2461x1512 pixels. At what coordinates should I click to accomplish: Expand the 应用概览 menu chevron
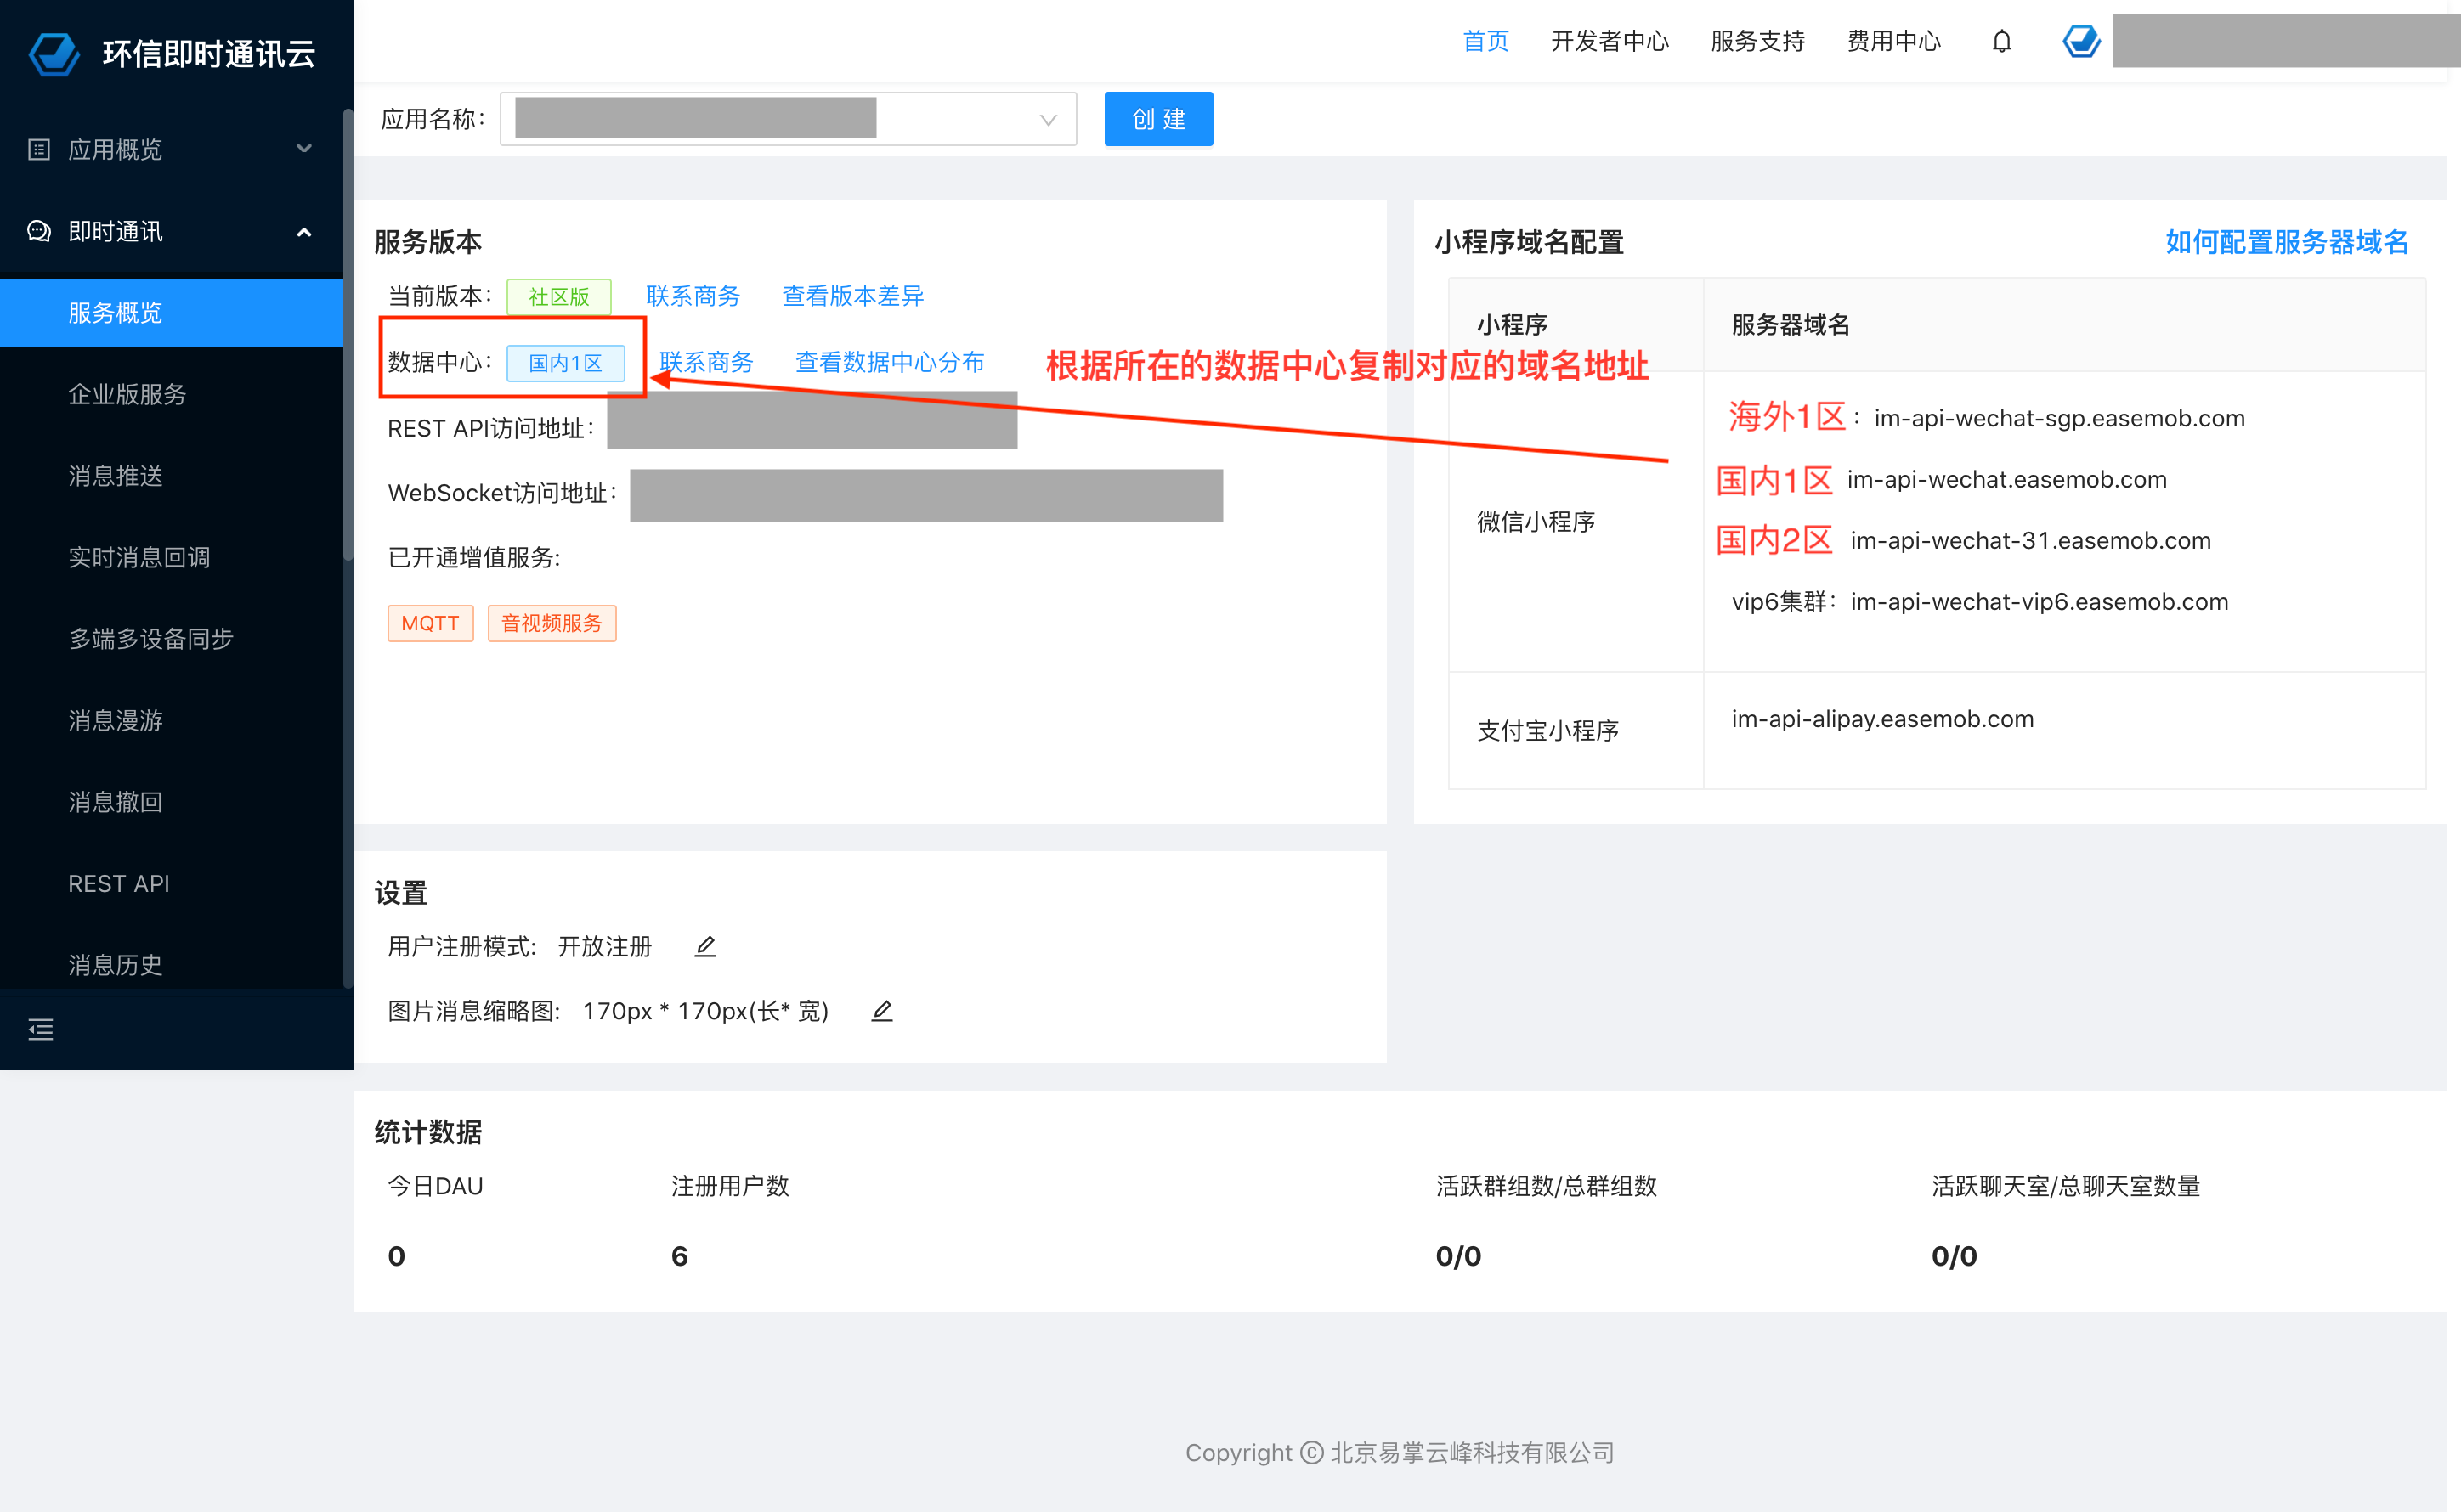point(304,149)
